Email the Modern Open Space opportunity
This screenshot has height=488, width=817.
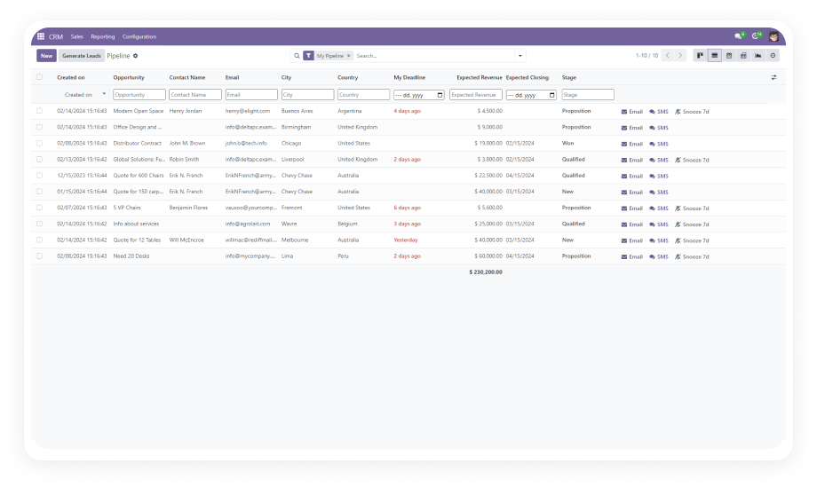632,112
